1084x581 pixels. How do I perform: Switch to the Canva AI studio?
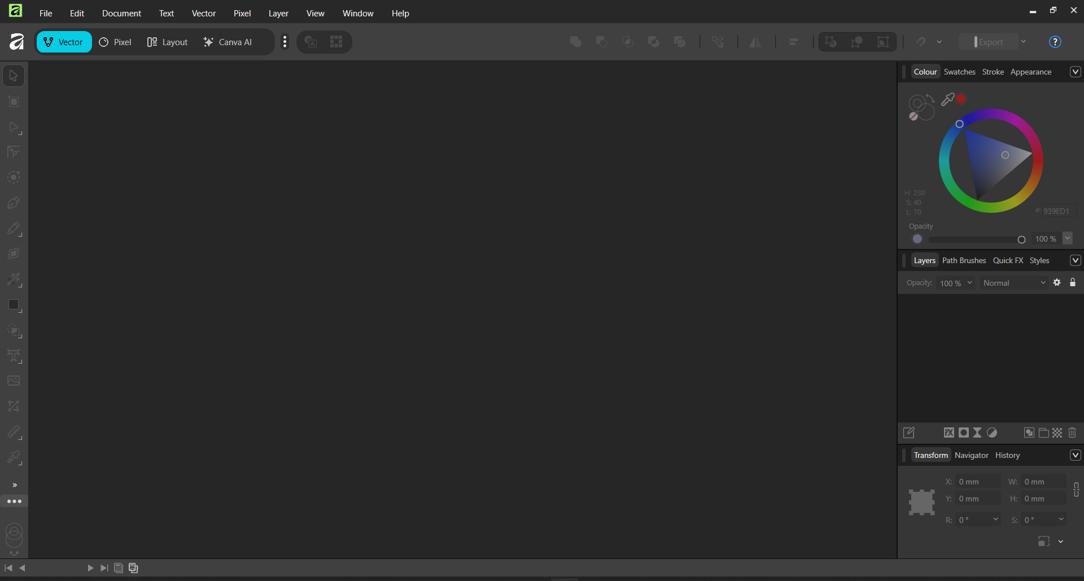[x=228, y=42]
